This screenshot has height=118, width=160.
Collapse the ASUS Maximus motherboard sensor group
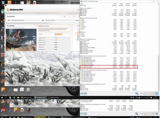point(81,18)
